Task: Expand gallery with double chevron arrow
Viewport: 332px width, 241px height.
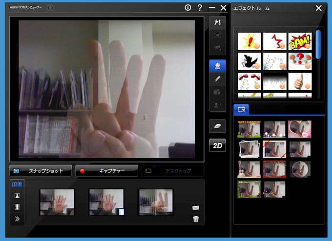Action: (17, 219)
